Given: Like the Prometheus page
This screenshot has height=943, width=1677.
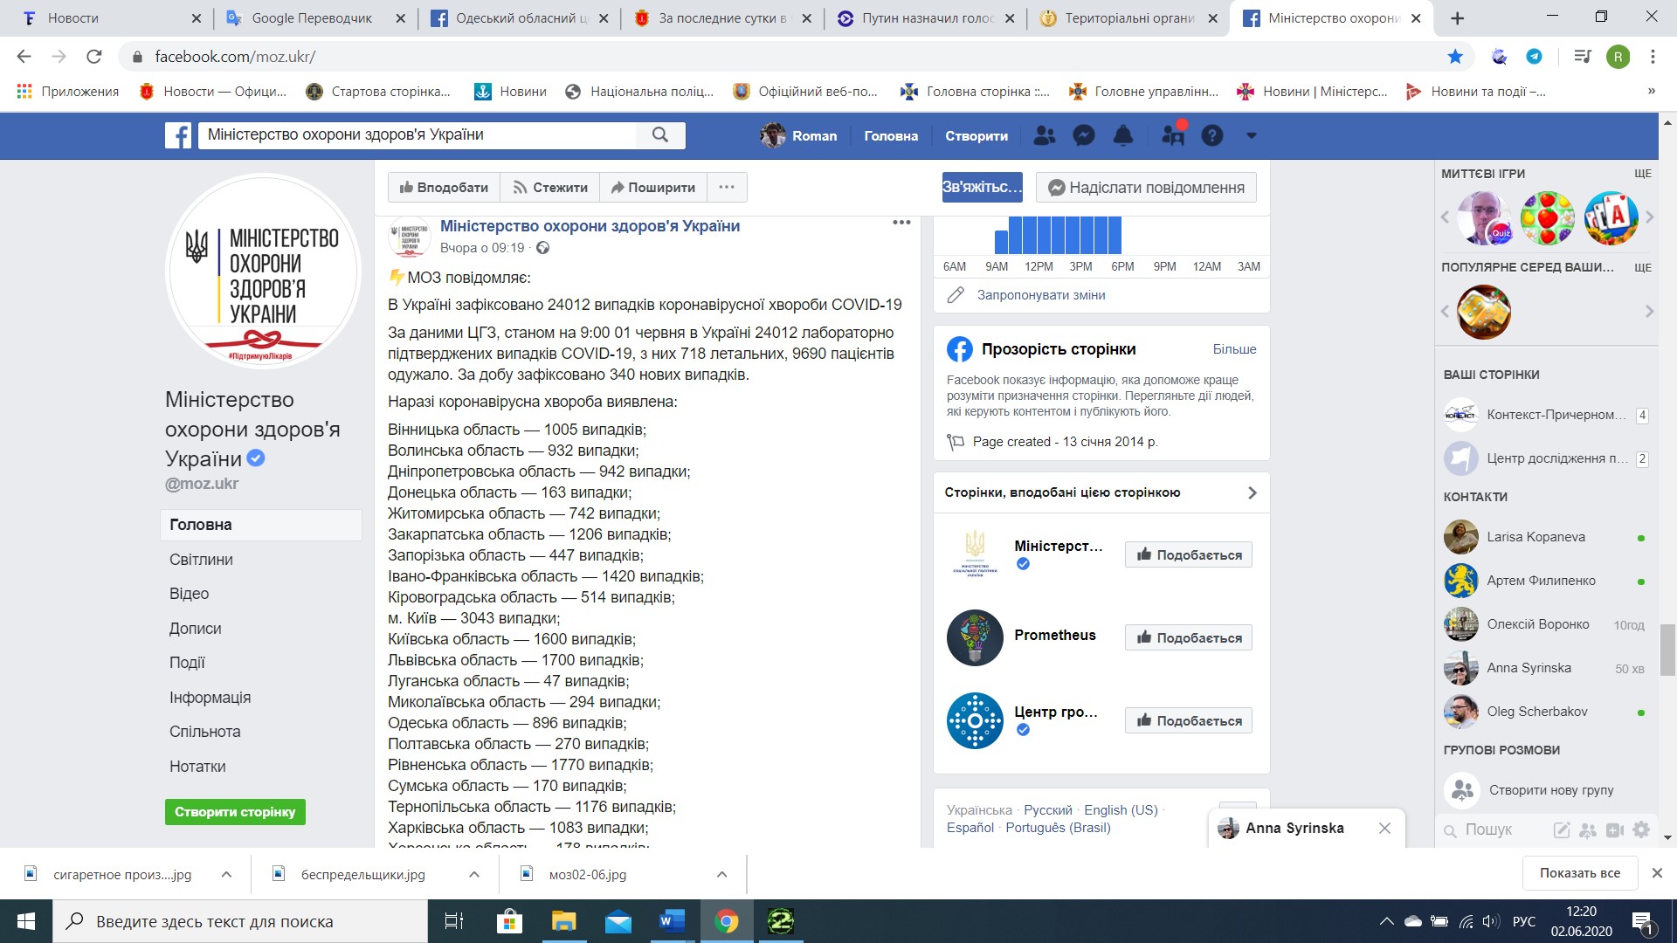Looking at the screenshot, I should (1188, 637).
